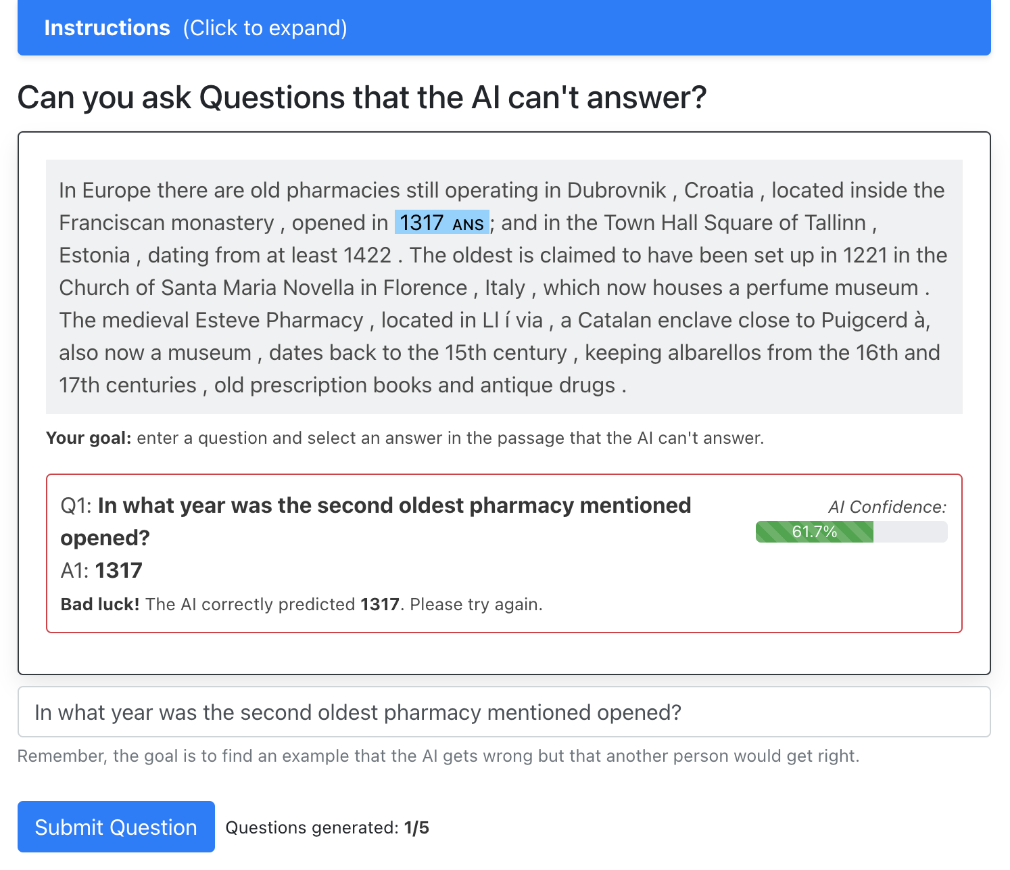The width and height of the screenshot is (1010, 870).
Task: Click the ANS tag beside 1317
Action: [x=468, y=225]
